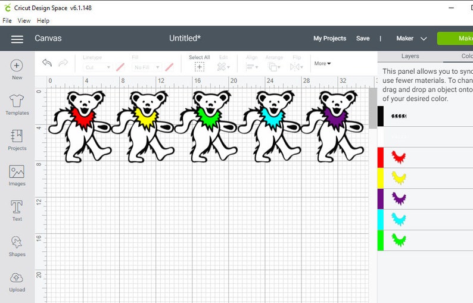Click the Redo arrow
Viewport: 473px width, 303px height.
(x=63, y=63)
